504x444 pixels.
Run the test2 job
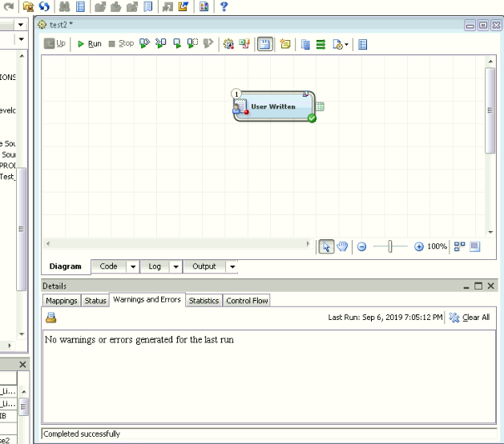pos(90,44)
